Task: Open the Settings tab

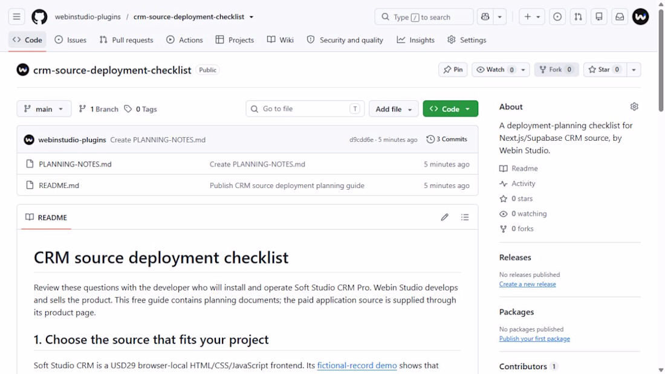Action: click(x=467, y=40)
